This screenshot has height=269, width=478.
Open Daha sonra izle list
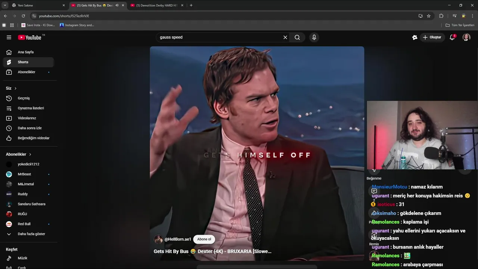28,128
